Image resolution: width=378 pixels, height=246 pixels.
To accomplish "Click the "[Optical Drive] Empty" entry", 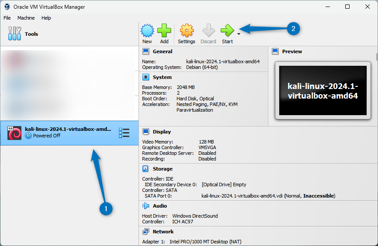I will 224,184.
